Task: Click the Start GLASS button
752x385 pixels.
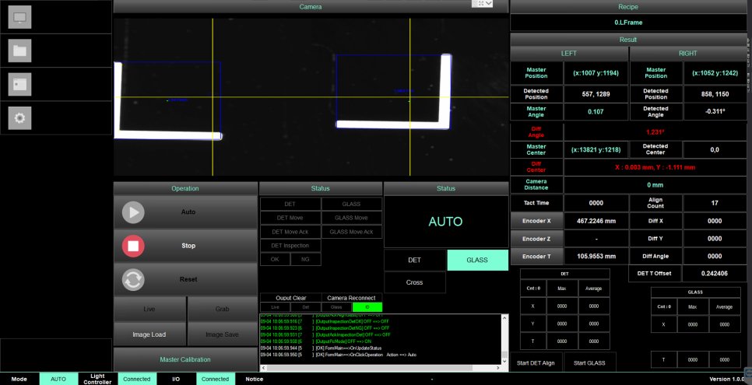Action: point(589,363)
